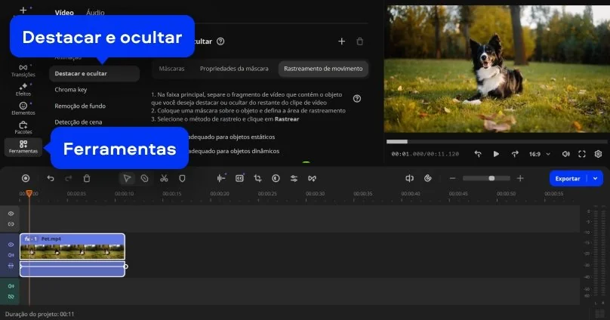Select the scissors cut tool in timeline toolbar

[x=163, y=178]
